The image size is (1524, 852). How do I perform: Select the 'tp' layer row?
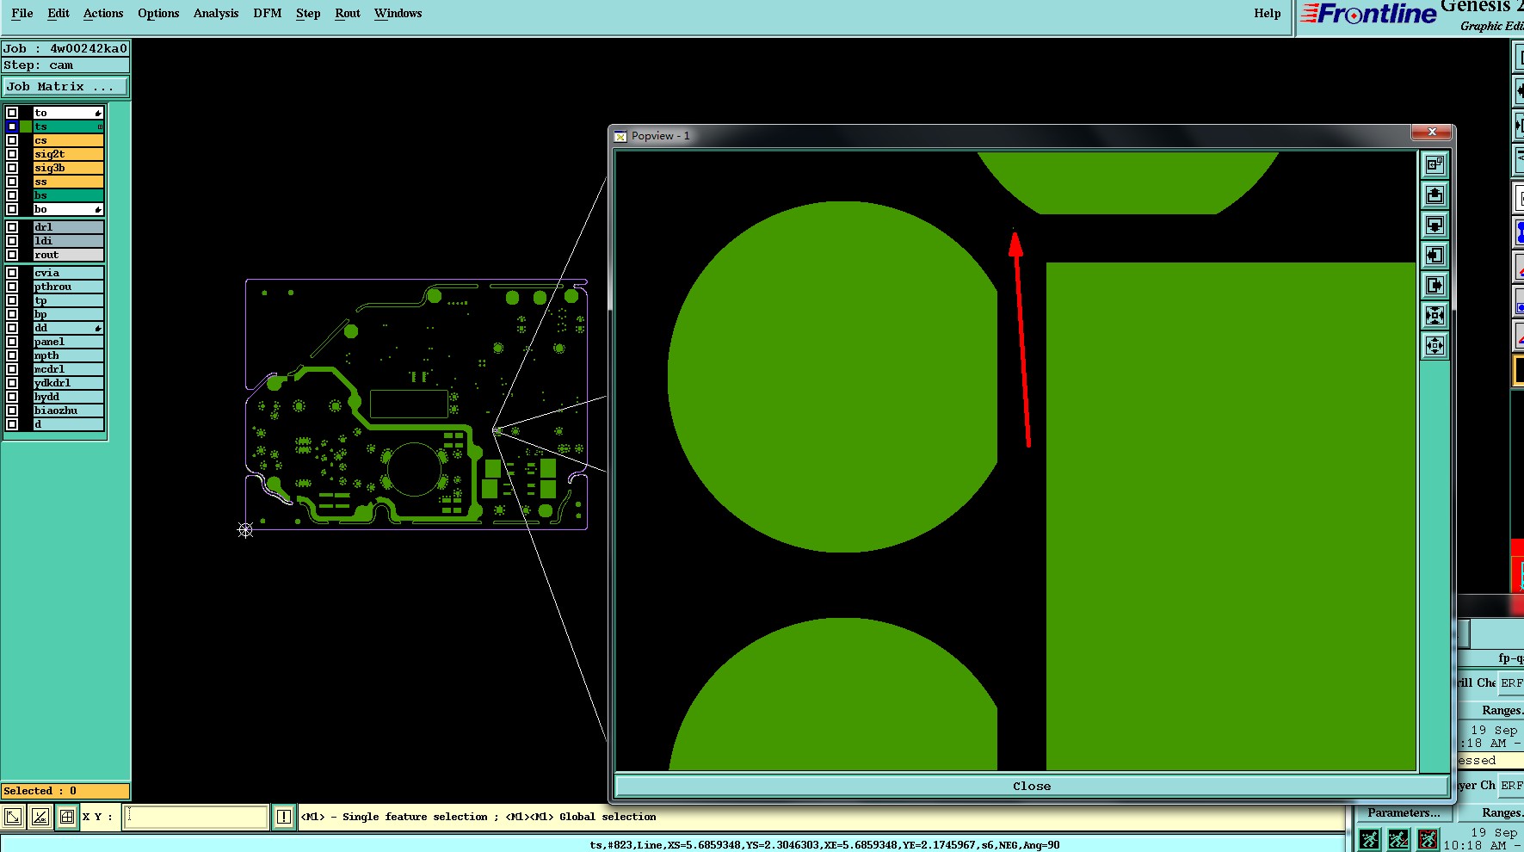69,300
